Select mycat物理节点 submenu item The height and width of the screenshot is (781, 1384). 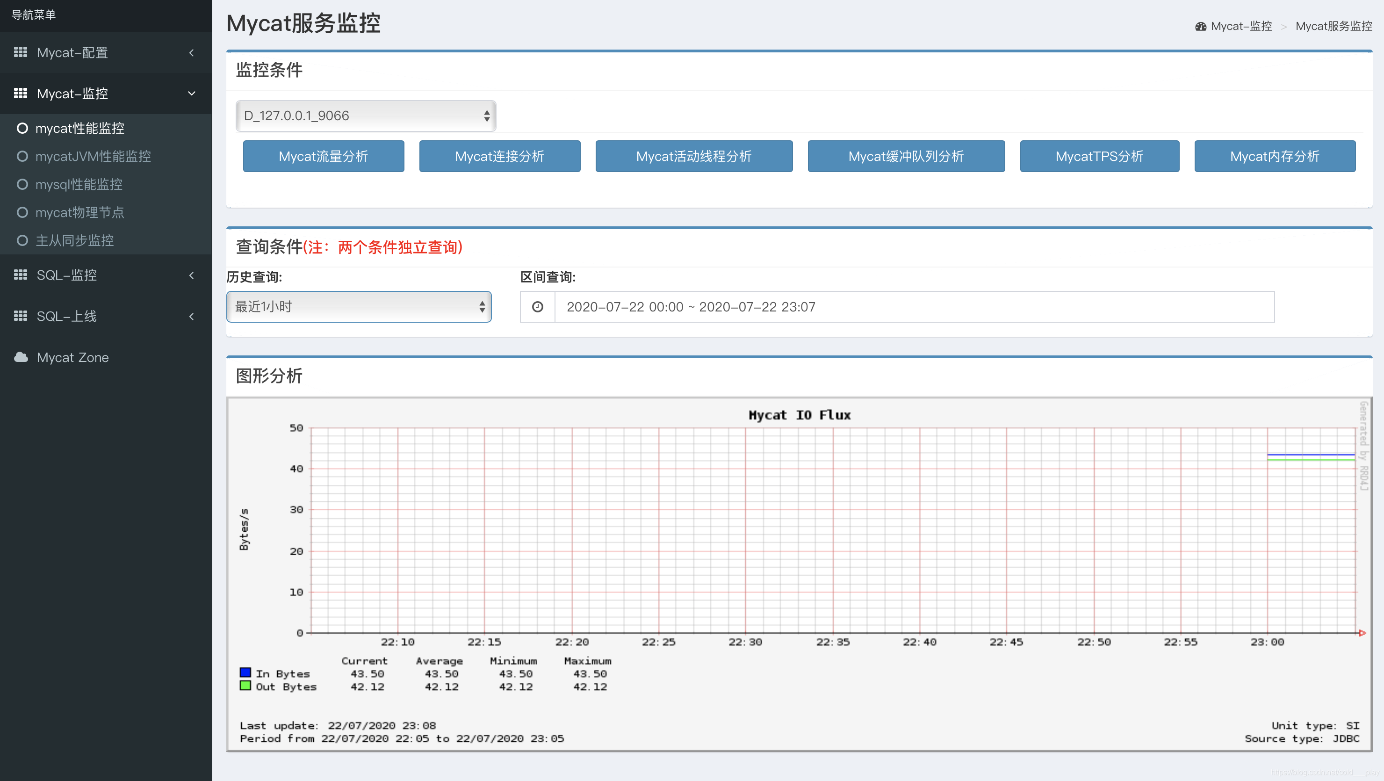(106, 212)
